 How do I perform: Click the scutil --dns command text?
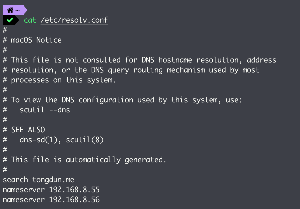(x=45, y=110)
